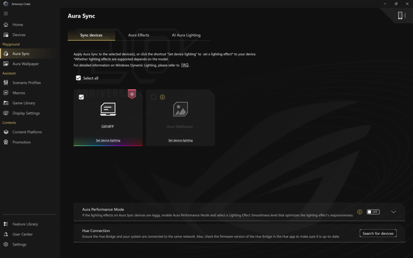Viewport: 413px width, 258px height.
Task: Toggle the Select all checkbox
Action: [x=78, y=78]
